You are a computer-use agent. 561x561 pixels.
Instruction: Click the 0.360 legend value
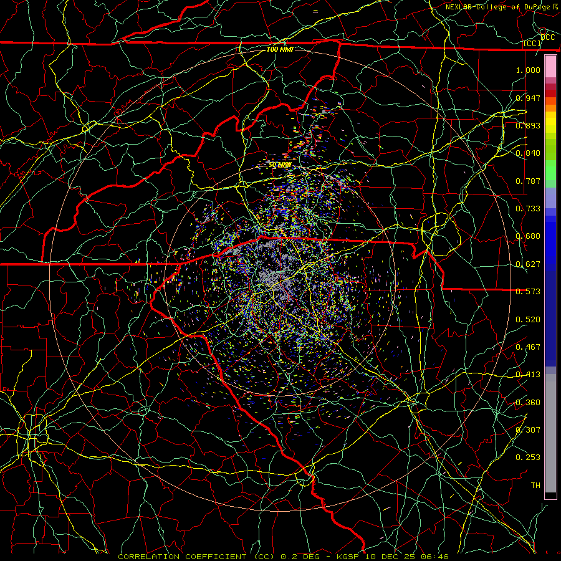528,403
